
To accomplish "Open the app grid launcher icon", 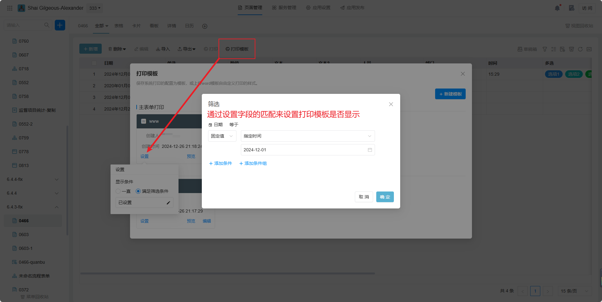I will point(10,8).
